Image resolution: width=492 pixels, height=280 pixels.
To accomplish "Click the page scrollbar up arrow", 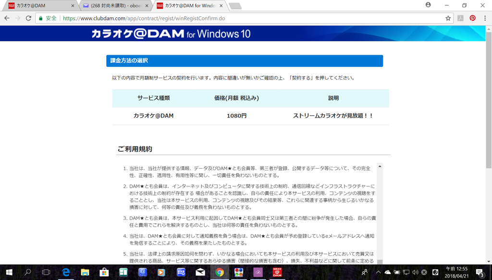I will 489,29.
